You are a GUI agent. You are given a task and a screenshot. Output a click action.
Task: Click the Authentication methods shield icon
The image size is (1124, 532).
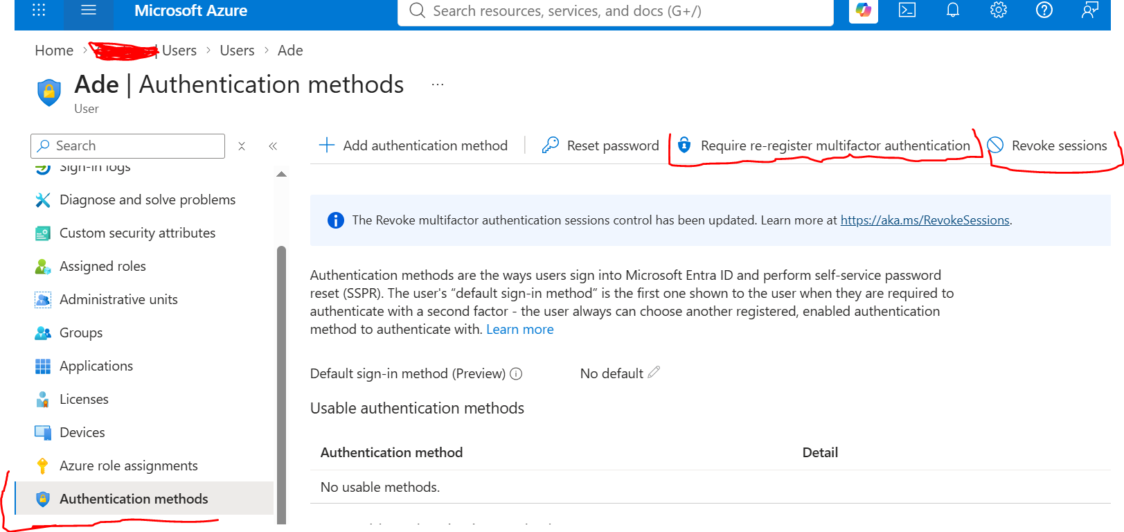pos(43,499)
